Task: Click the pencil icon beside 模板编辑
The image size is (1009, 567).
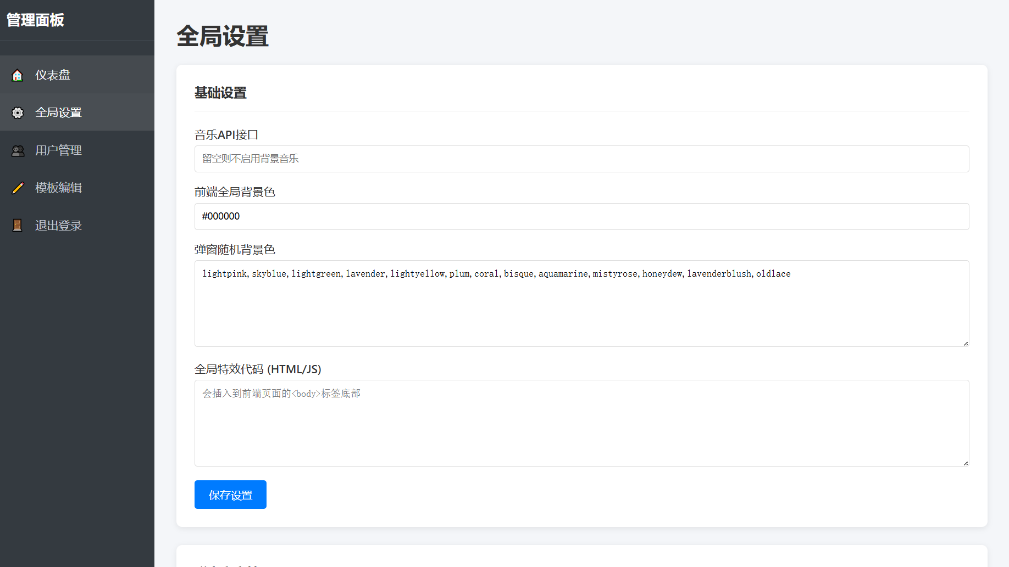Action: (x=18, y=188)
